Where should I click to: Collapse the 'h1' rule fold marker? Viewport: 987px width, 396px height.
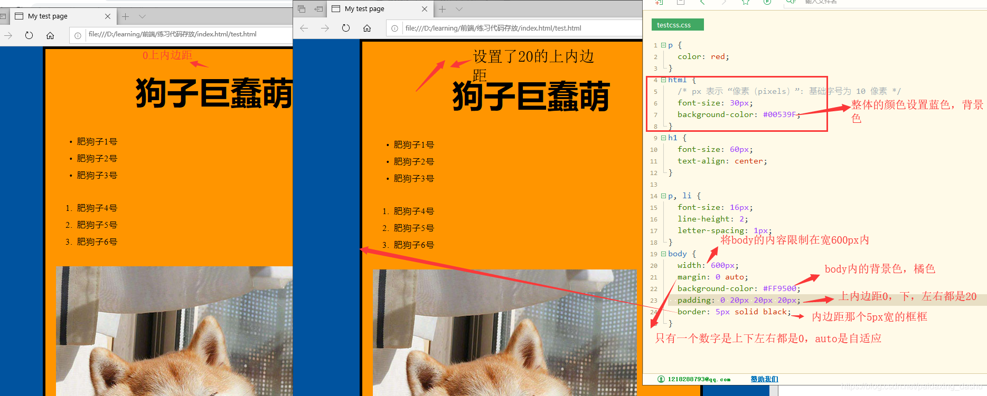pyautogui.click(x=663, y=138)
